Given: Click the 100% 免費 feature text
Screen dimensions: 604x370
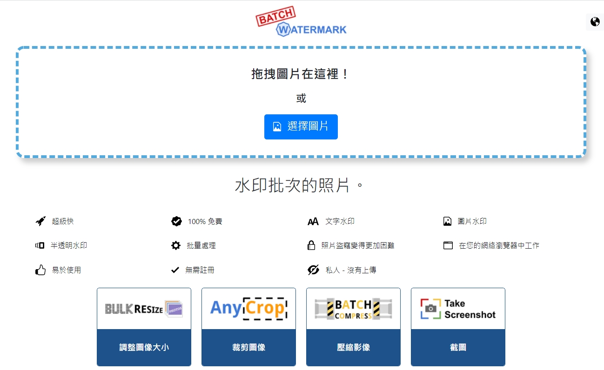Looking at the screenshot, I should pos(205,221).
